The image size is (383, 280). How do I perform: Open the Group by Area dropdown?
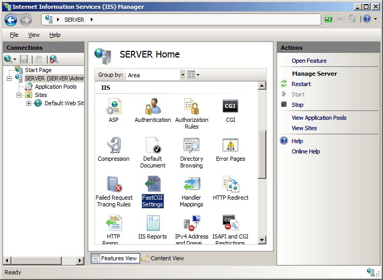click(x=183, y=75)
